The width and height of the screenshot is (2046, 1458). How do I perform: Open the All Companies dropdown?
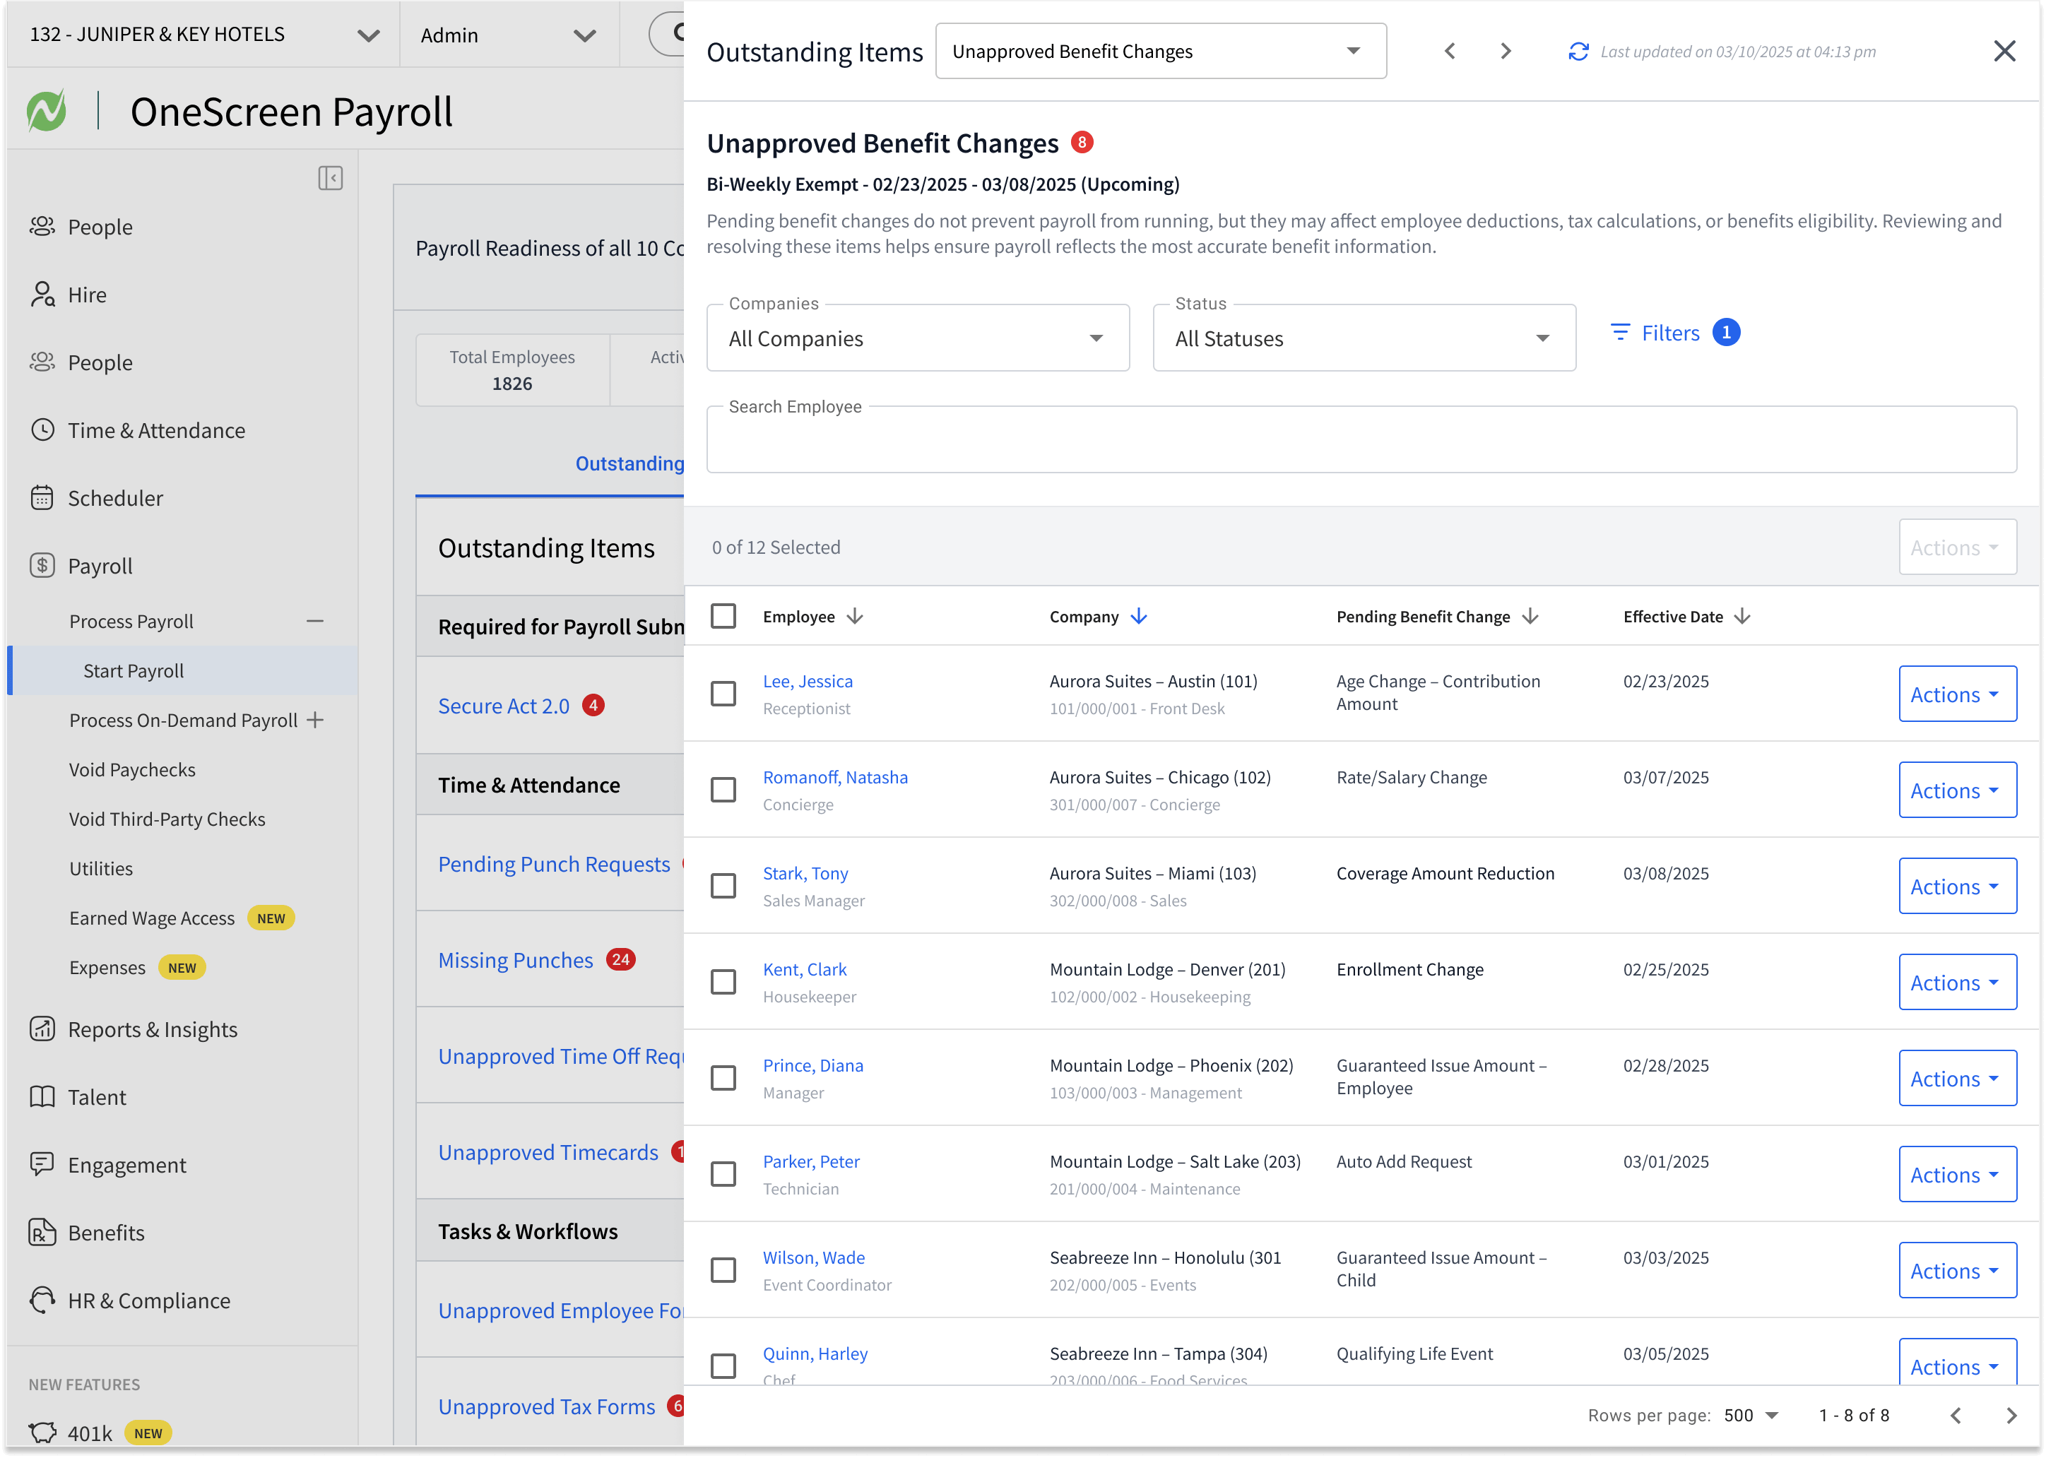pos(918,338)
